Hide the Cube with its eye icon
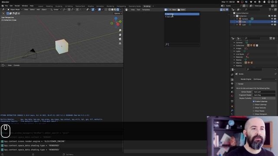 272,22
